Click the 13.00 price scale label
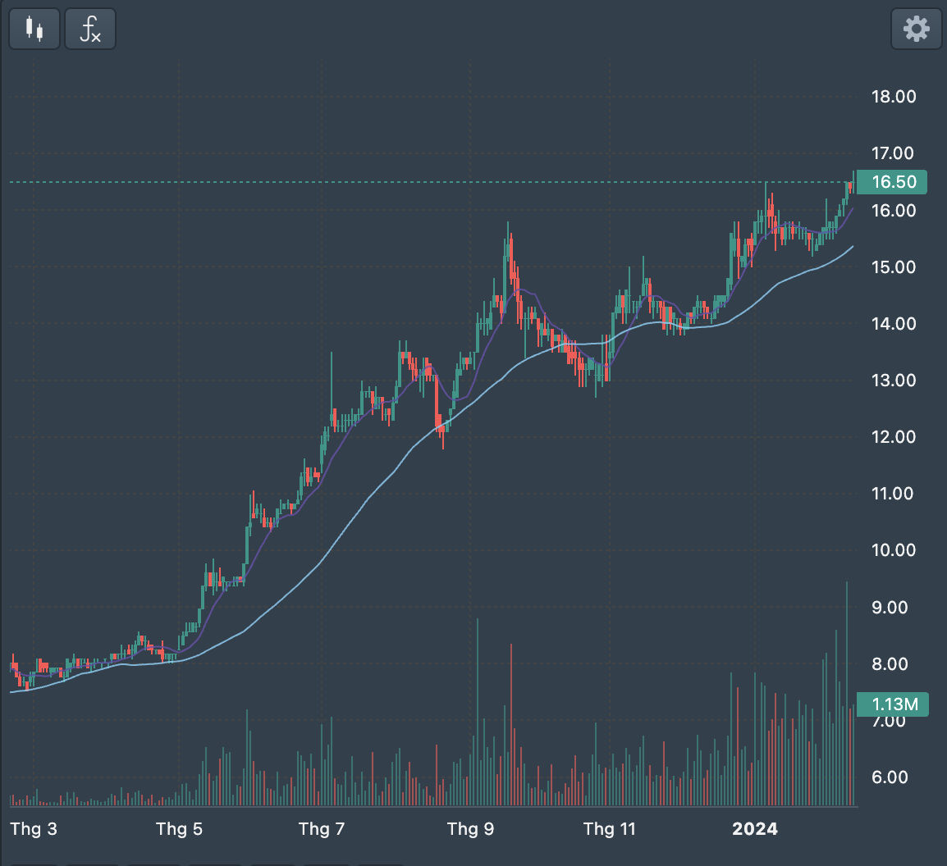Image resolution: width=947 pixels, height=866 pixels. point(893,381)
